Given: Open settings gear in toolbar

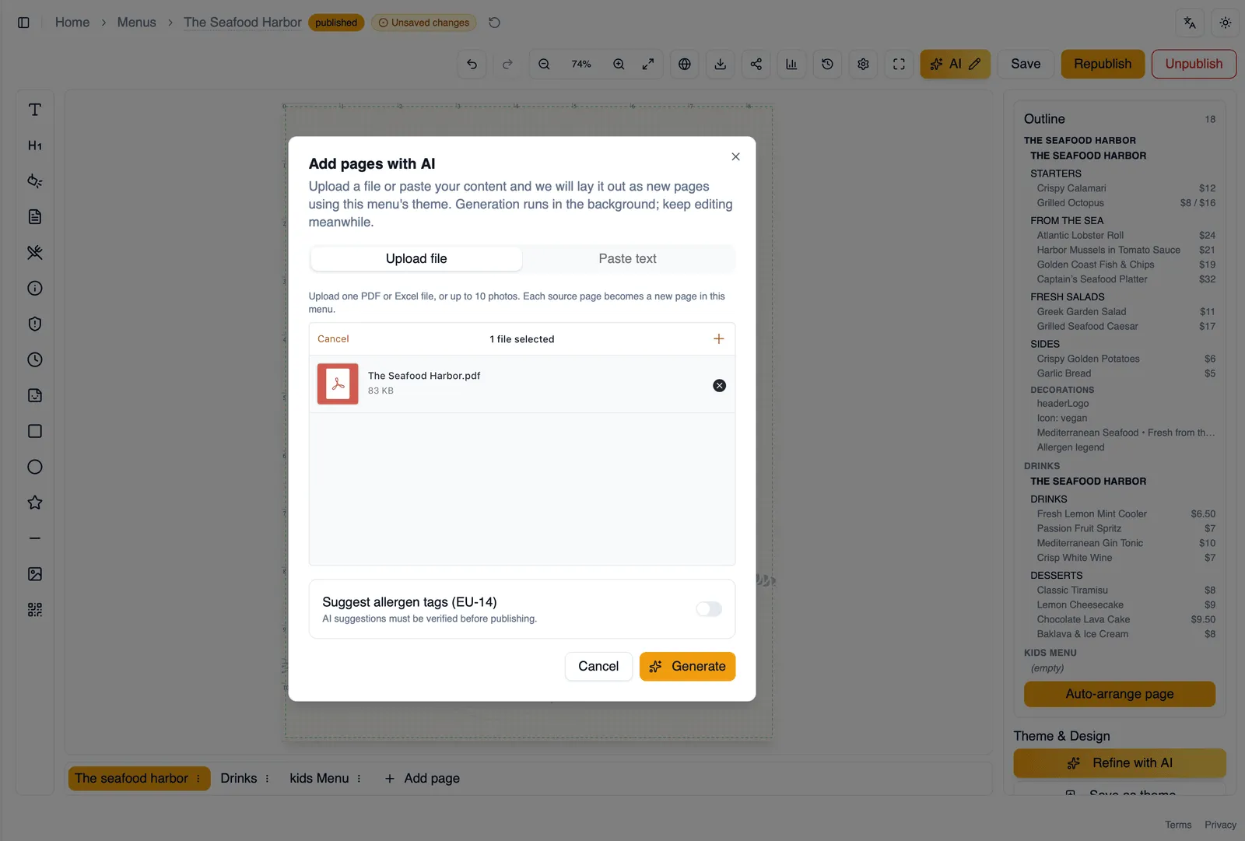Looking at the screenshot, I should pos(863,64).
